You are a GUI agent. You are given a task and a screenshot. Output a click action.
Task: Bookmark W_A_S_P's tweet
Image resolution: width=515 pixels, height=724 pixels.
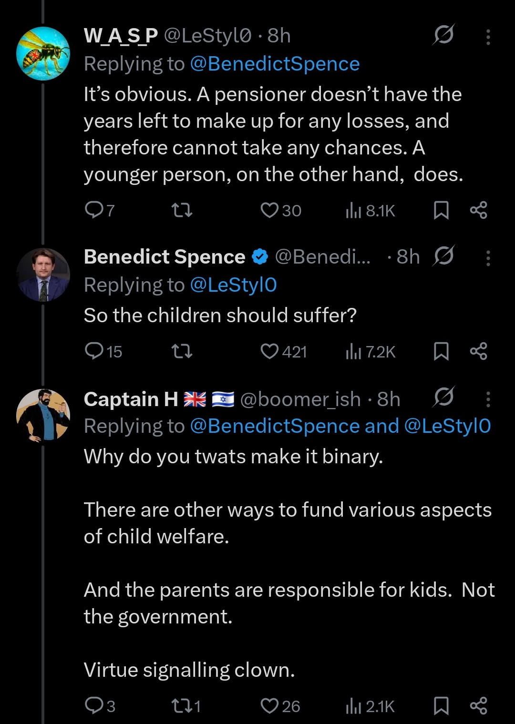(x=441, y=210)
